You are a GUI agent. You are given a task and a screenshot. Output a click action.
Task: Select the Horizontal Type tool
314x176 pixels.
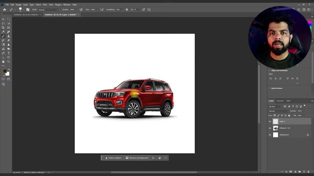point(8,53)
